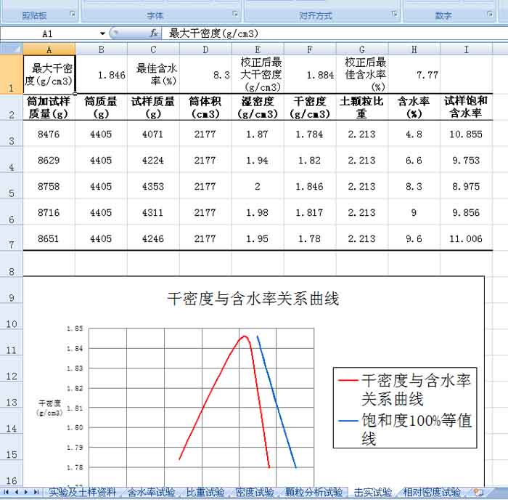Open the font (字体) group dialog launcher
508x500 pixels.
234,15
